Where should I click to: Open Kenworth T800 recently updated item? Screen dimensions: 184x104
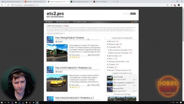point(118,88)
